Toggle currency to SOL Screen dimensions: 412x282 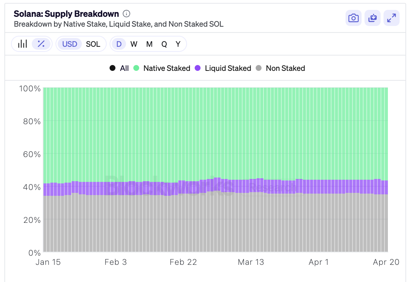pos(94,44)
